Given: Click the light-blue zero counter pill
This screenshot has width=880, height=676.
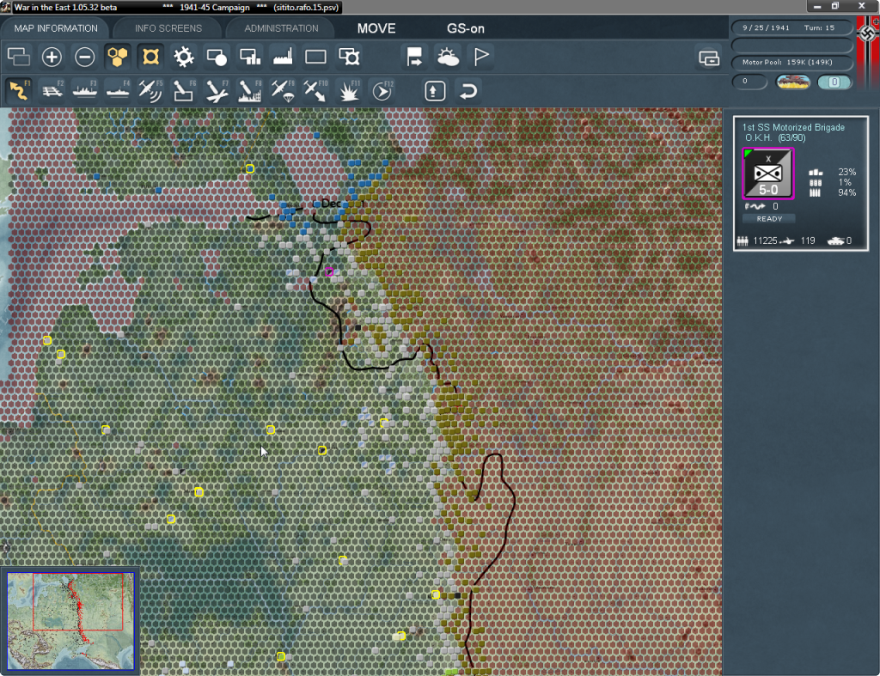Looking at the screenshot, I should pyautogui.click(x=834, y=82).
